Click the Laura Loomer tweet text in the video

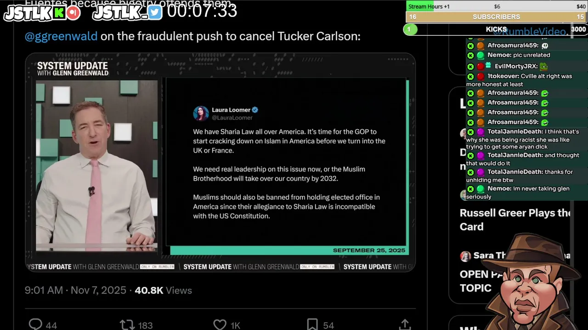click(289, 174)
